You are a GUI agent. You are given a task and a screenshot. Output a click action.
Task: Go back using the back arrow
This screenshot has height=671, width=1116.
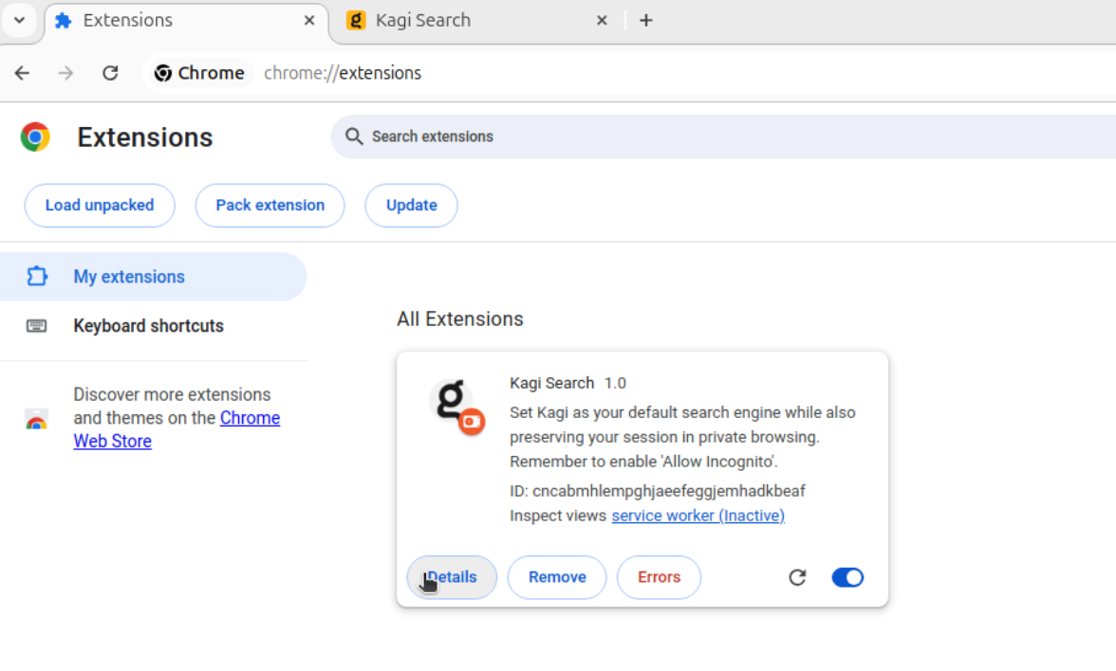[22, 73]
